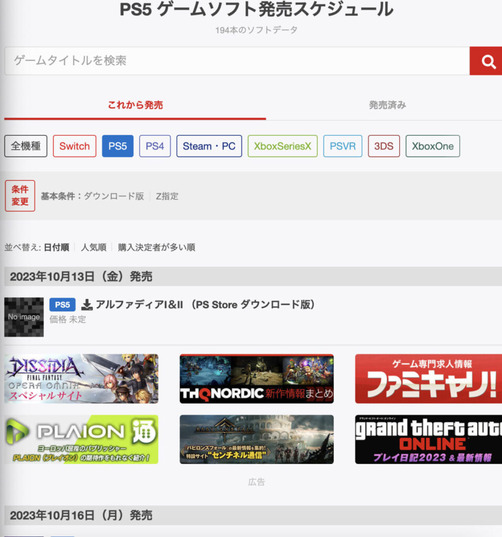Sort by 購入決定者が多い順
502x537 pixels.
click(157, 248)
